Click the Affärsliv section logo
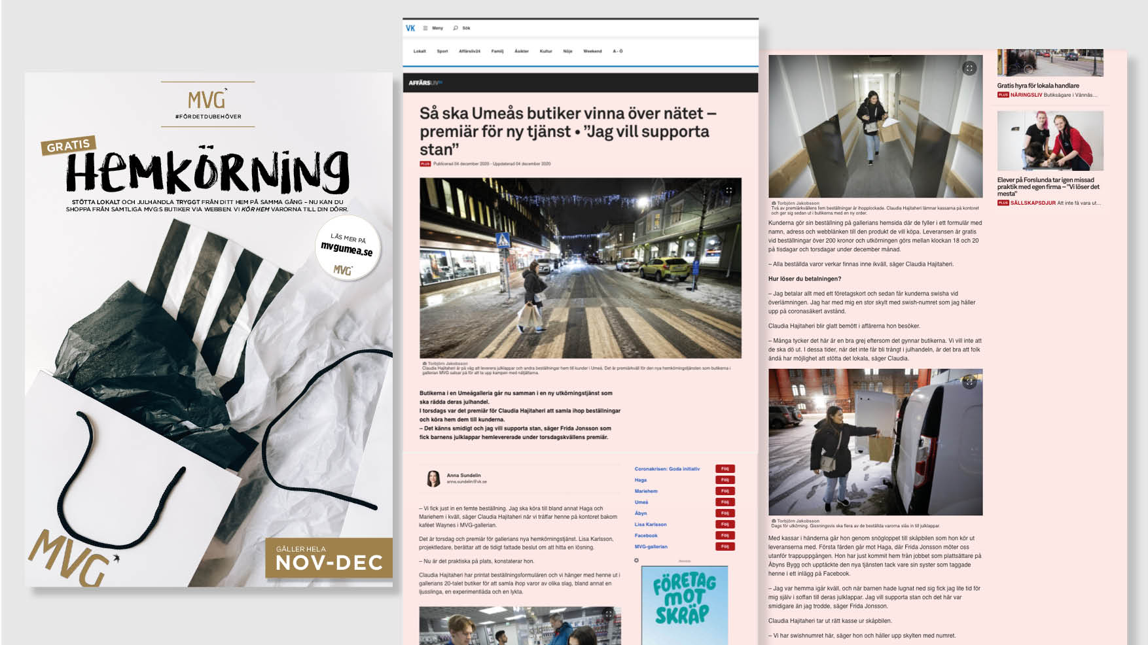The width and height of the screenshot is (1148, 645). [x=425, y=82]
